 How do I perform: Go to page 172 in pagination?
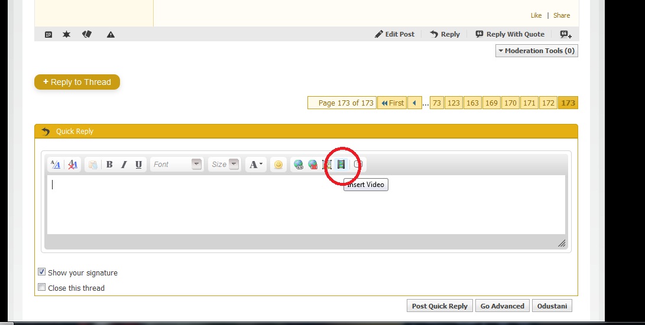pyautogui.click(x=548, y=103)
